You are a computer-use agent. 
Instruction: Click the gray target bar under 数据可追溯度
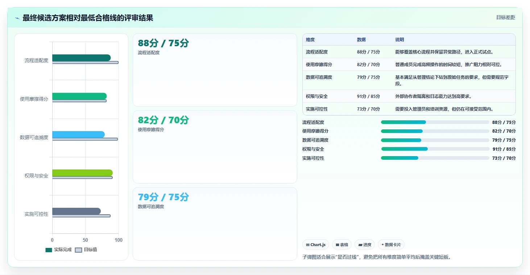(x=85, y=139)
